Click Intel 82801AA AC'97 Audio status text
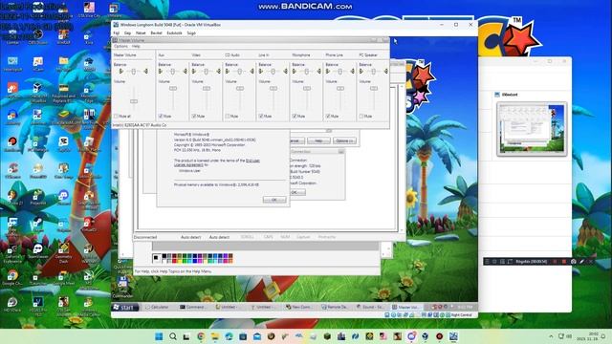 pos(140,125)
